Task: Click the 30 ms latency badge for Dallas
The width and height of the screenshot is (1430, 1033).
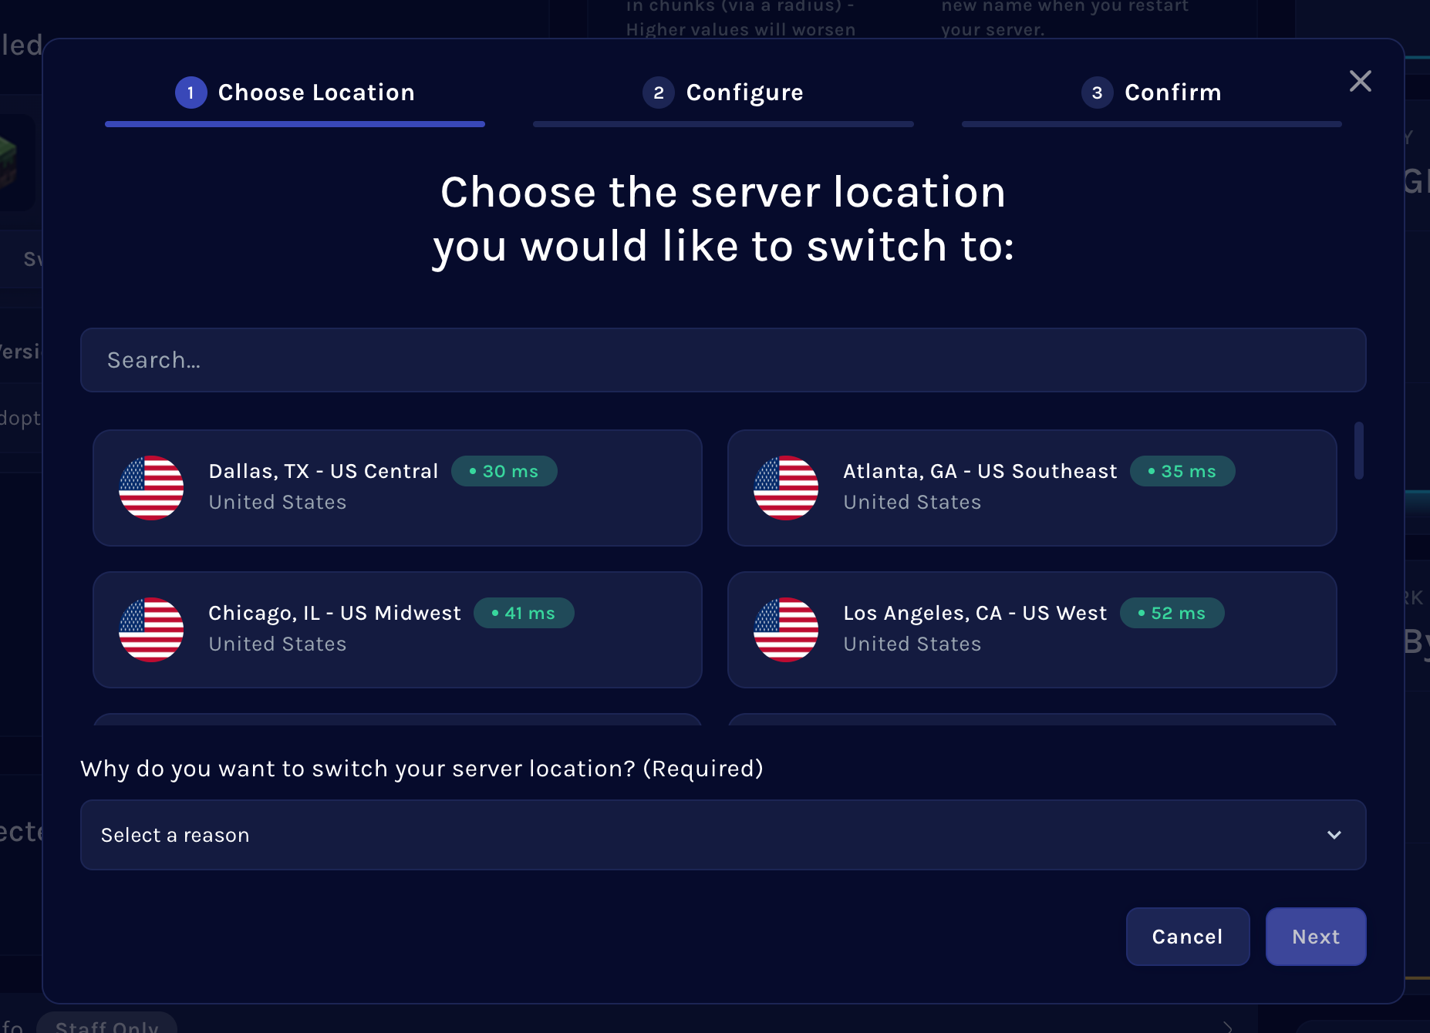Action: click(504, 471)
